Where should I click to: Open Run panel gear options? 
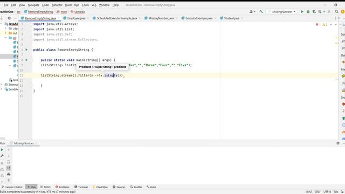pyautogui.click(x=338, y=143)
